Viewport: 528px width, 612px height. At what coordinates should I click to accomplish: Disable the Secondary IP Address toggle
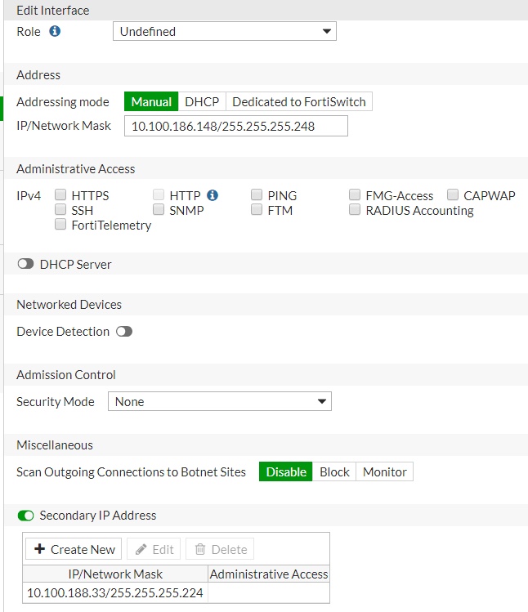pos(25,516)
